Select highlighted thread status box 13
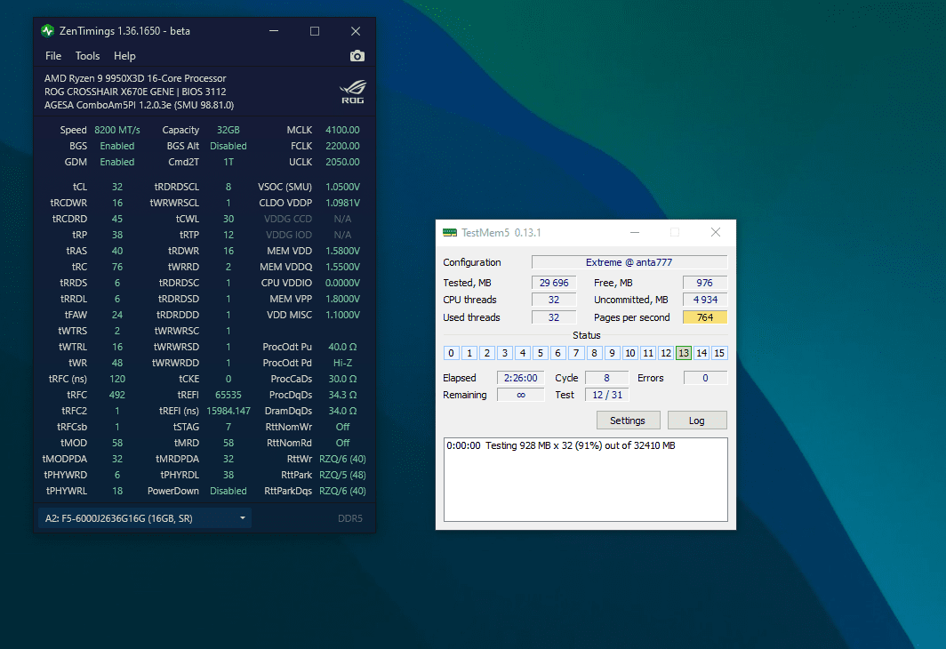Viewport: 946px width, 649px height. (684, 353)
